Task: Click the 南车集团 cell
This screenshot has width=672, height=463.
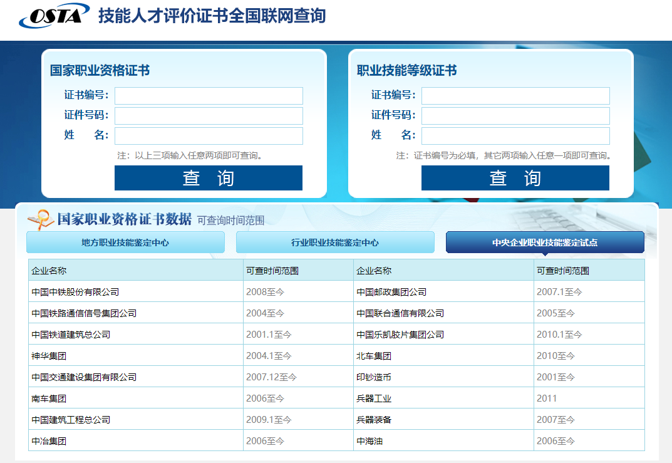Action: pos(136,398)
